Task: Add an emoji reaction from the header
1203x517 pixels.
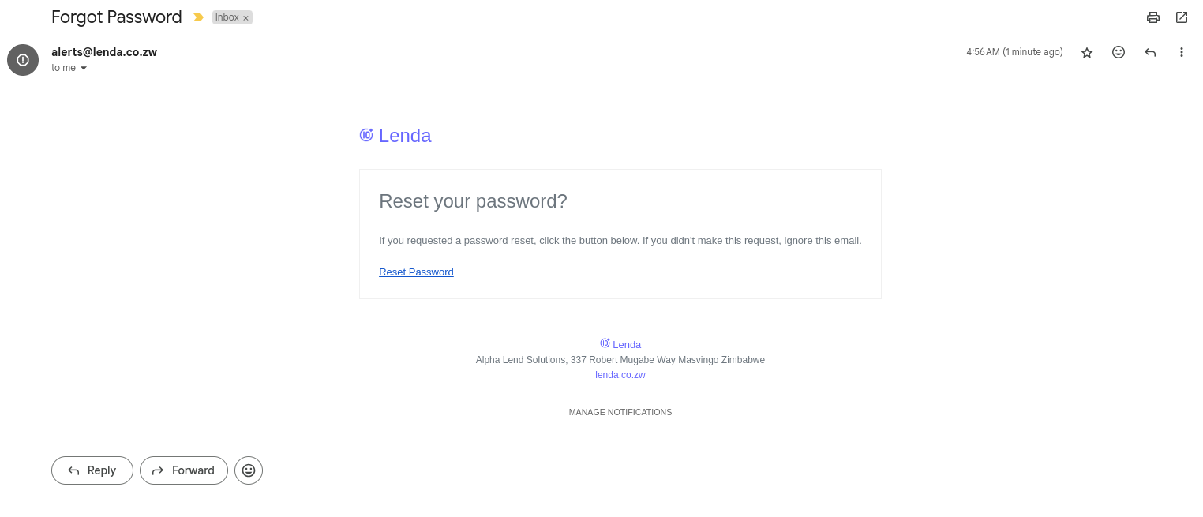Action: pyautogui.click(x=1119, y=52)
